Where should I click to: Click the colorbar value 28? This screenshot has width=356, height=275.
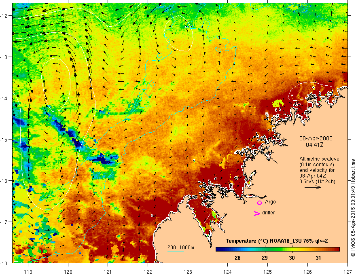[237, 258]
